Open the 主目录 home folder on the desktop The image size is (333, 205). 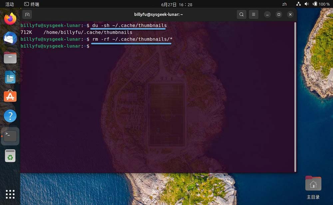tap(313, 188)
